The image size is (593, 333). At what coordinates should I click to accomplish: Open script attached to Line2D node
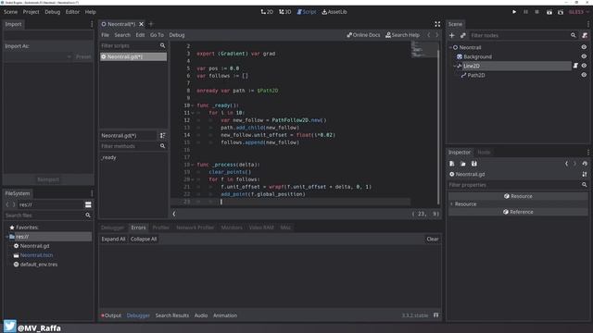[x=575, y=66]
